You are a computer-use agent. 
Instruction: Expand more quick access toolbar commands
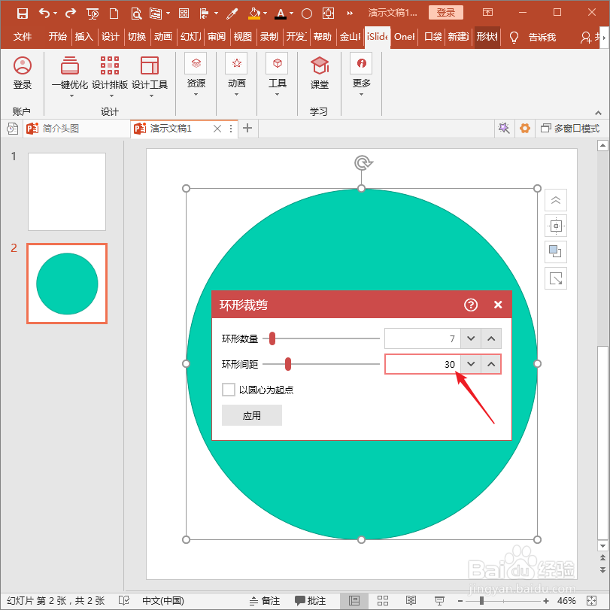pos(350,14)
